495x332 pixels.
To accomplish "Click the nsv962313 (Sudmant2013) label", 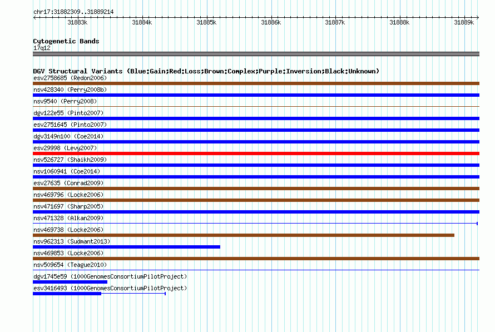I will pos(72,241).
